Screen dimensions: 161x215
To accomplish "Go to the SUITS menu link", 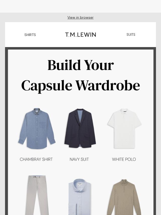I will click(131, 34).
